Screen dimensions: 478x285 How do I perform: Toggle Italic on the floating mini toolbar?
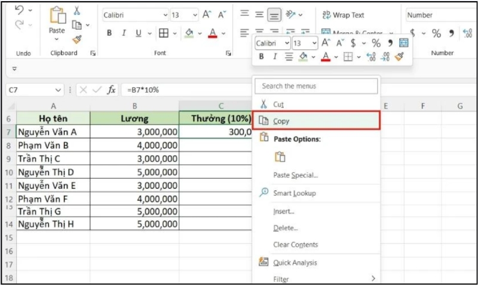[x=275, y=57]
